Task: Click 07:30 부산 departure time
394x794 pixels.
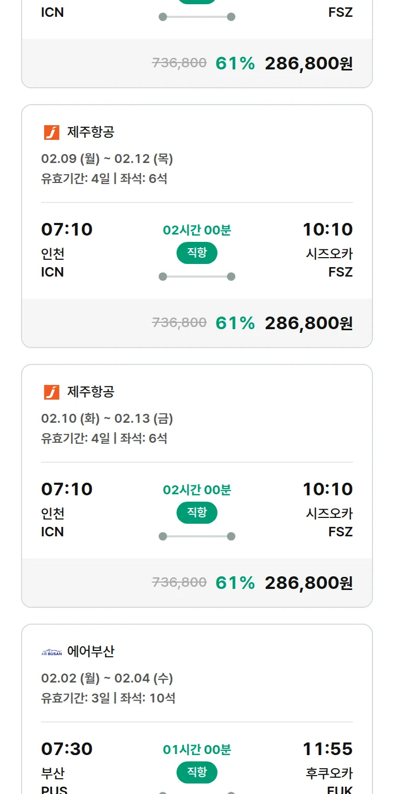Action: coord(67,749)
